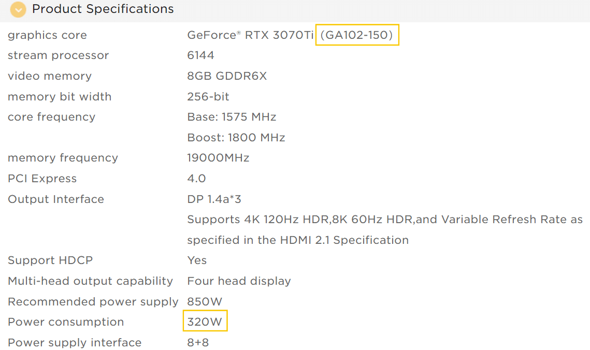
Task: Click the Product Specifications heading
Action: (103, 9)
